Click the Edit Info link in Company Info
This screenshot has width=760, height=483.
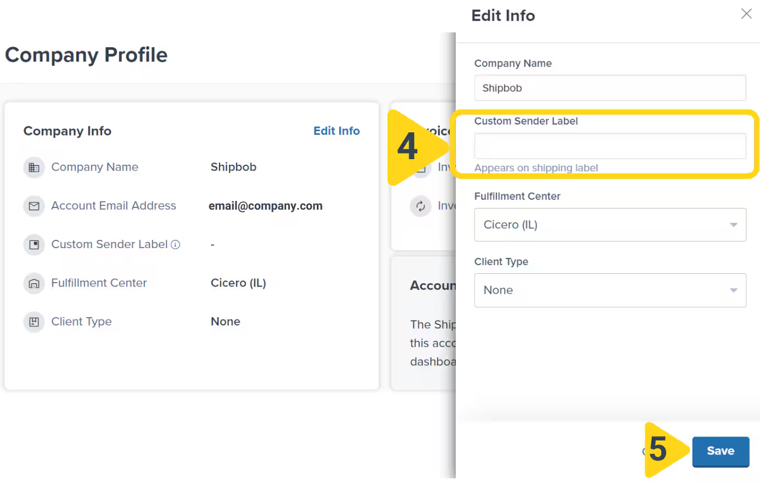[337, 131]
